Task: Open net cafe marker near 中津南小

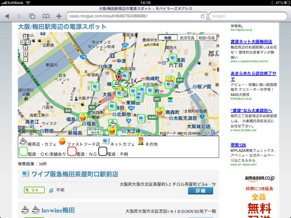Action: [95, 87]
